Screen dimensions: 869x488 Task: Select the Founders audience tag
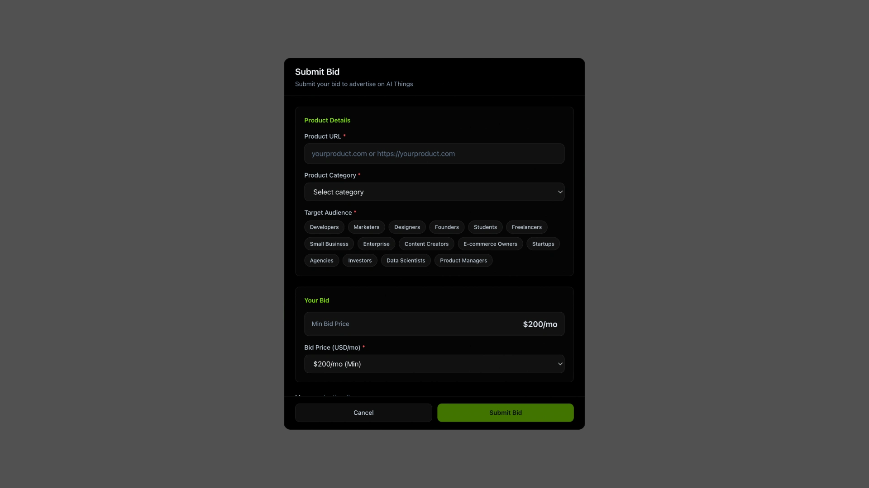pos(447,227)
